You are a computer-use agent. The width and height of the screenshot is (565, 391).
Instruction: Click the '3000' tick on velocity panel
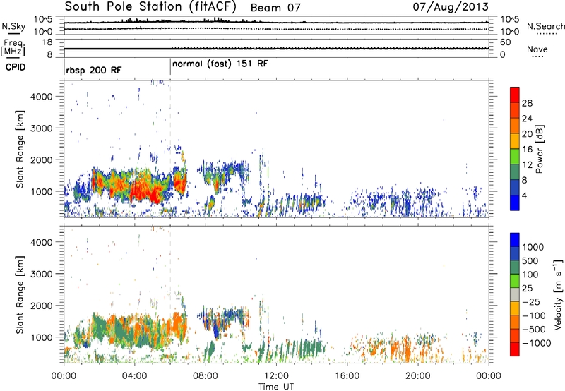[x=41, y=274]
